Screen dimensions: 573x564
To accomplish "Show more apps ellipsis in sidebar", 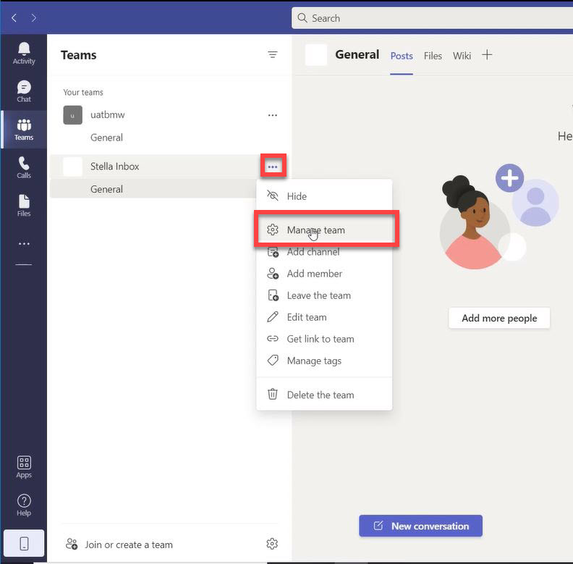I will [x=24, y=243].
